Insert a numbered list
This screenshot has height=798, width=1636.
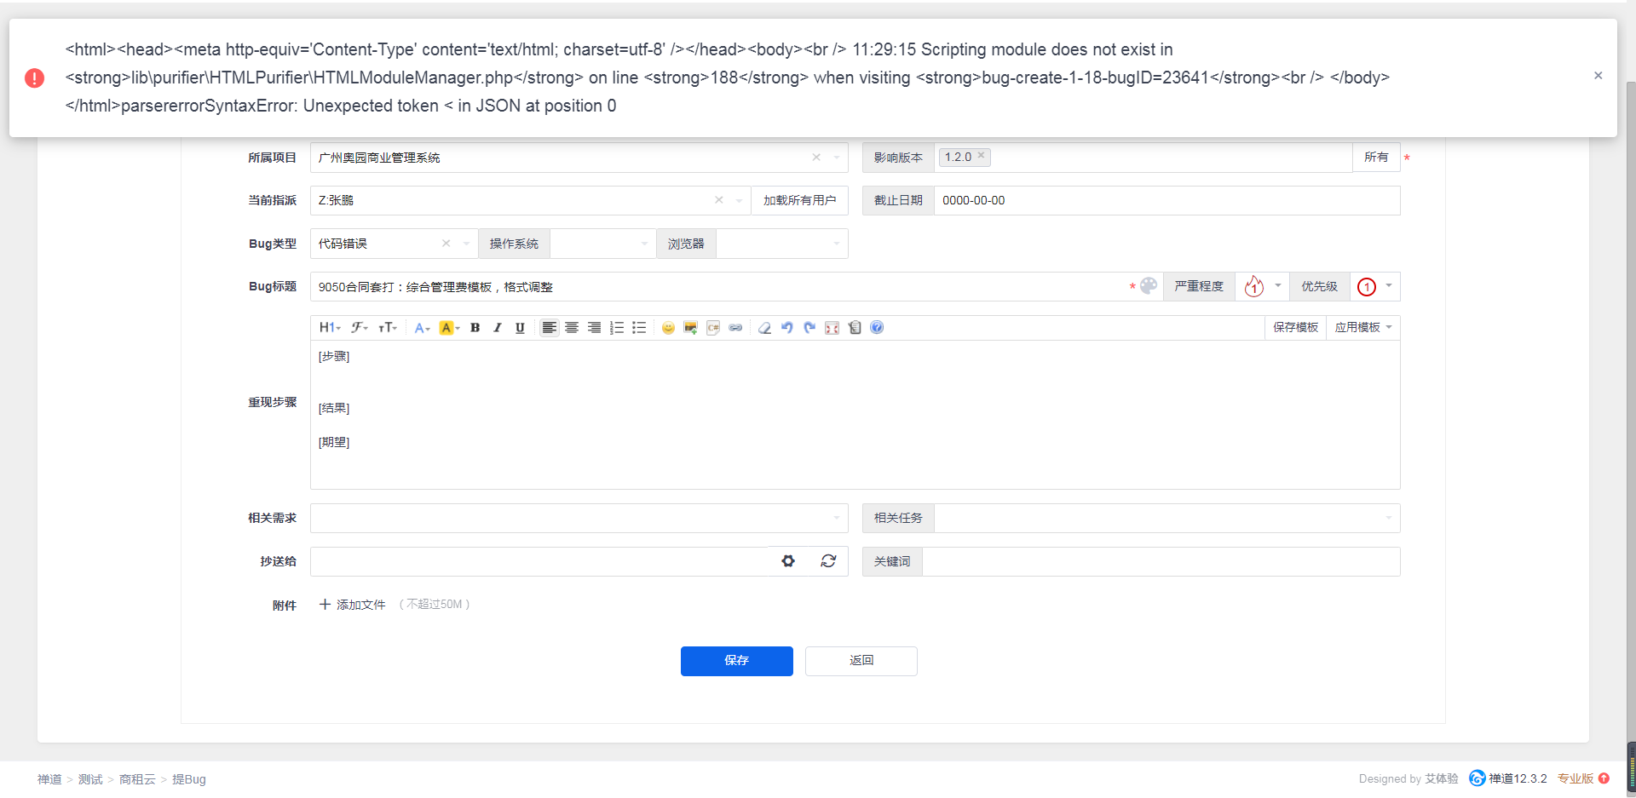[617, 328]
